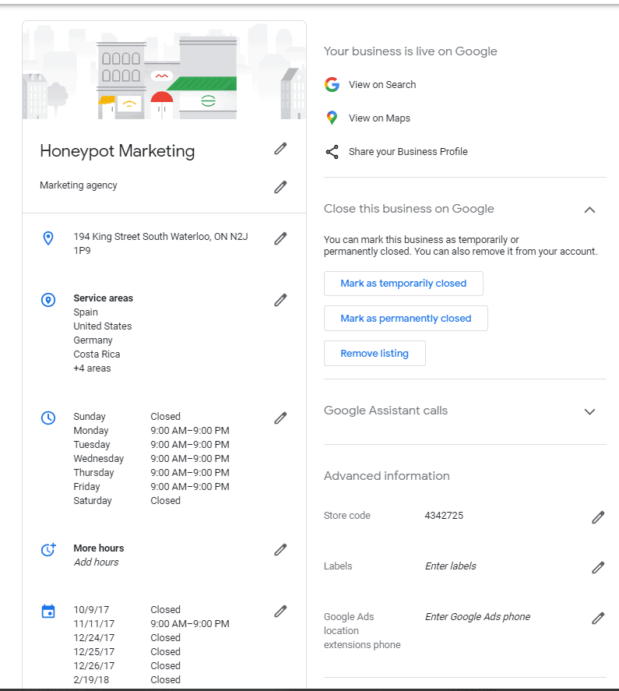This screenshot has width=619, height=691.
Task: Click the calendar special hours icon
Action: click(48, 612)
